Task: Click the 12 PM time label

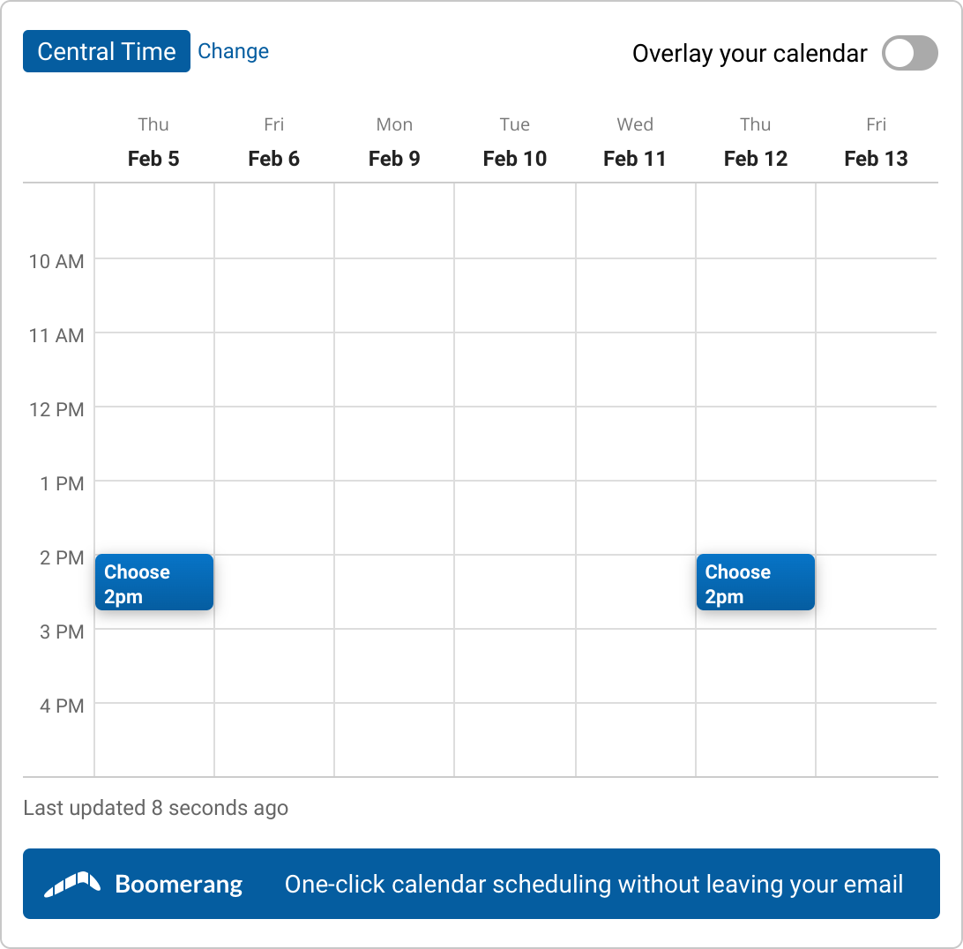Action: point(56,409)
